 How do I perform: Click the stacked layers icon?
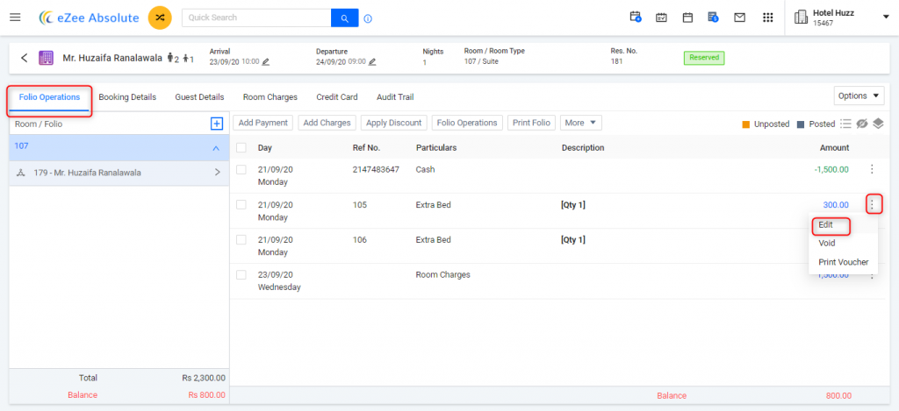(878, 124)
